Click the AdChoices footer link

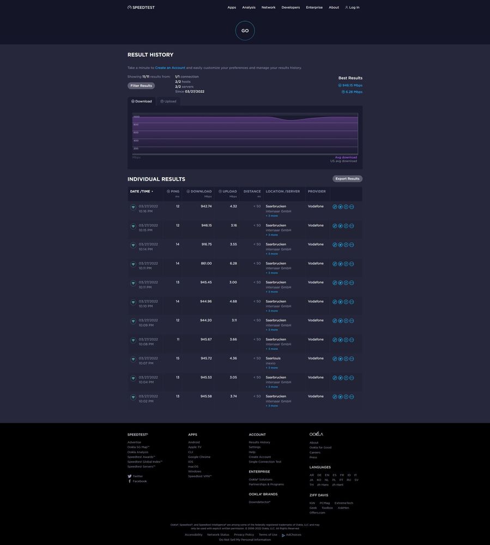point(292,535)
